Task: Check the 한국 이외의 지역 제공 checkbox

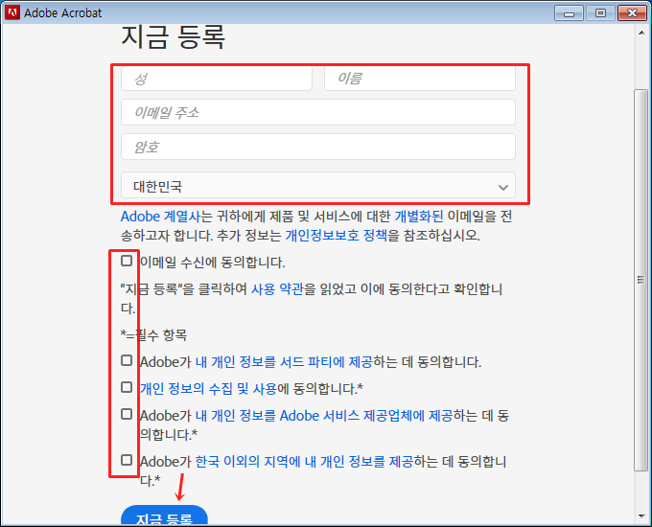Action: (x=127, y=460)
